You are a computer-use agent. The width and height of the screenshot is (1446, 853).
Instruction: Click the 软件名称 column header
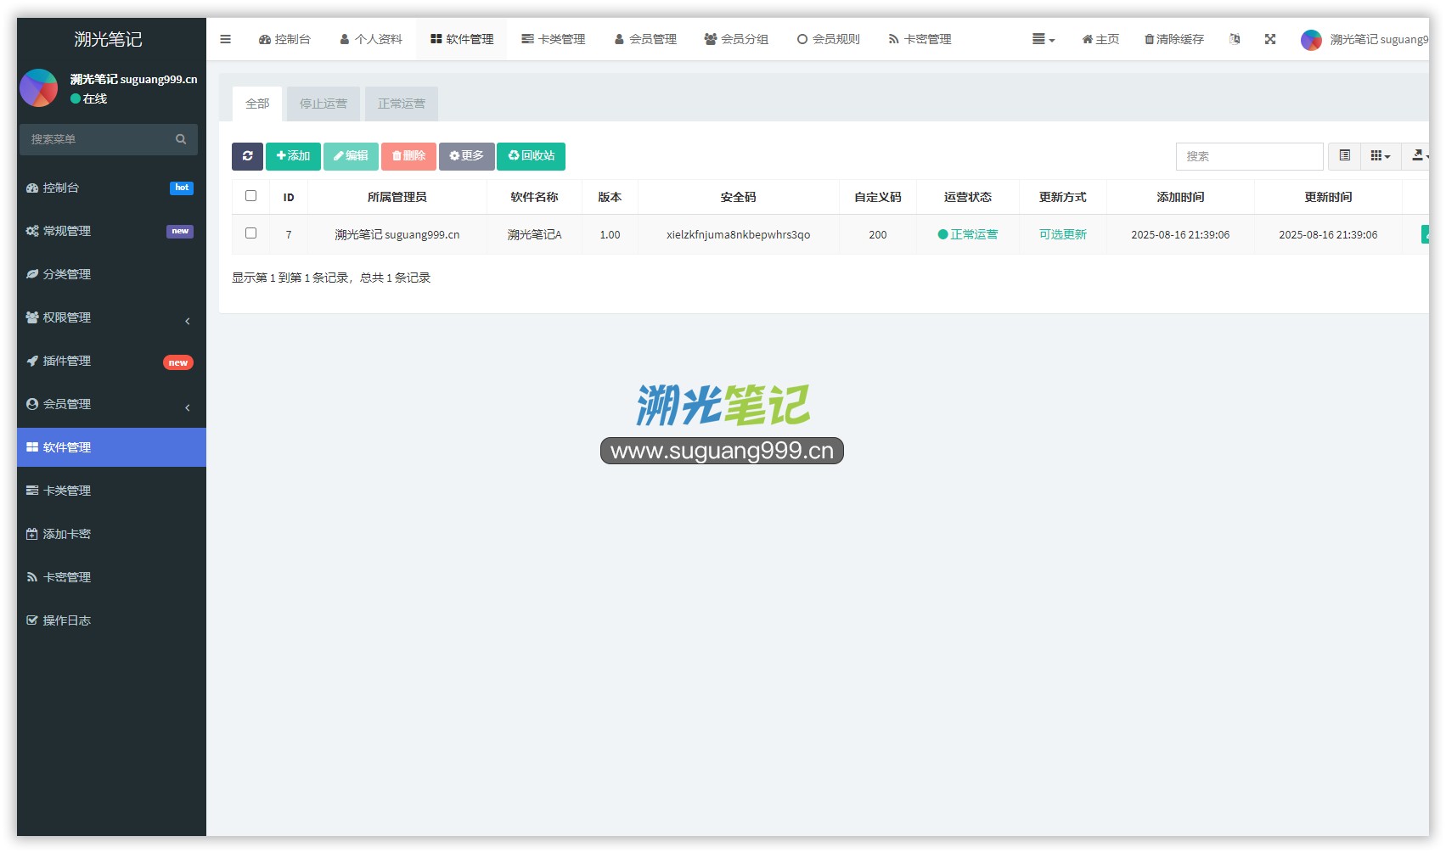534,197
